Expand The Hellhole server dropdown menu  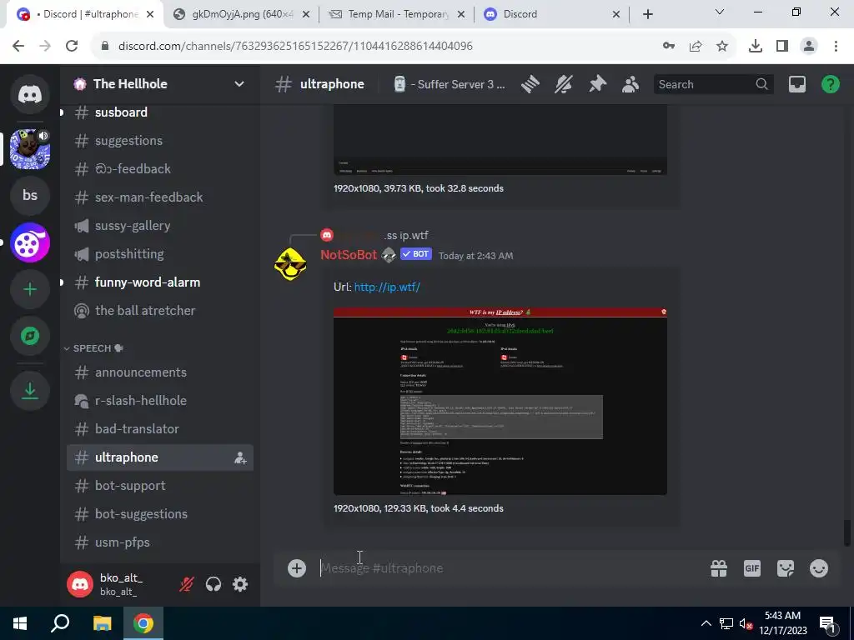click(x=239, y=84)
